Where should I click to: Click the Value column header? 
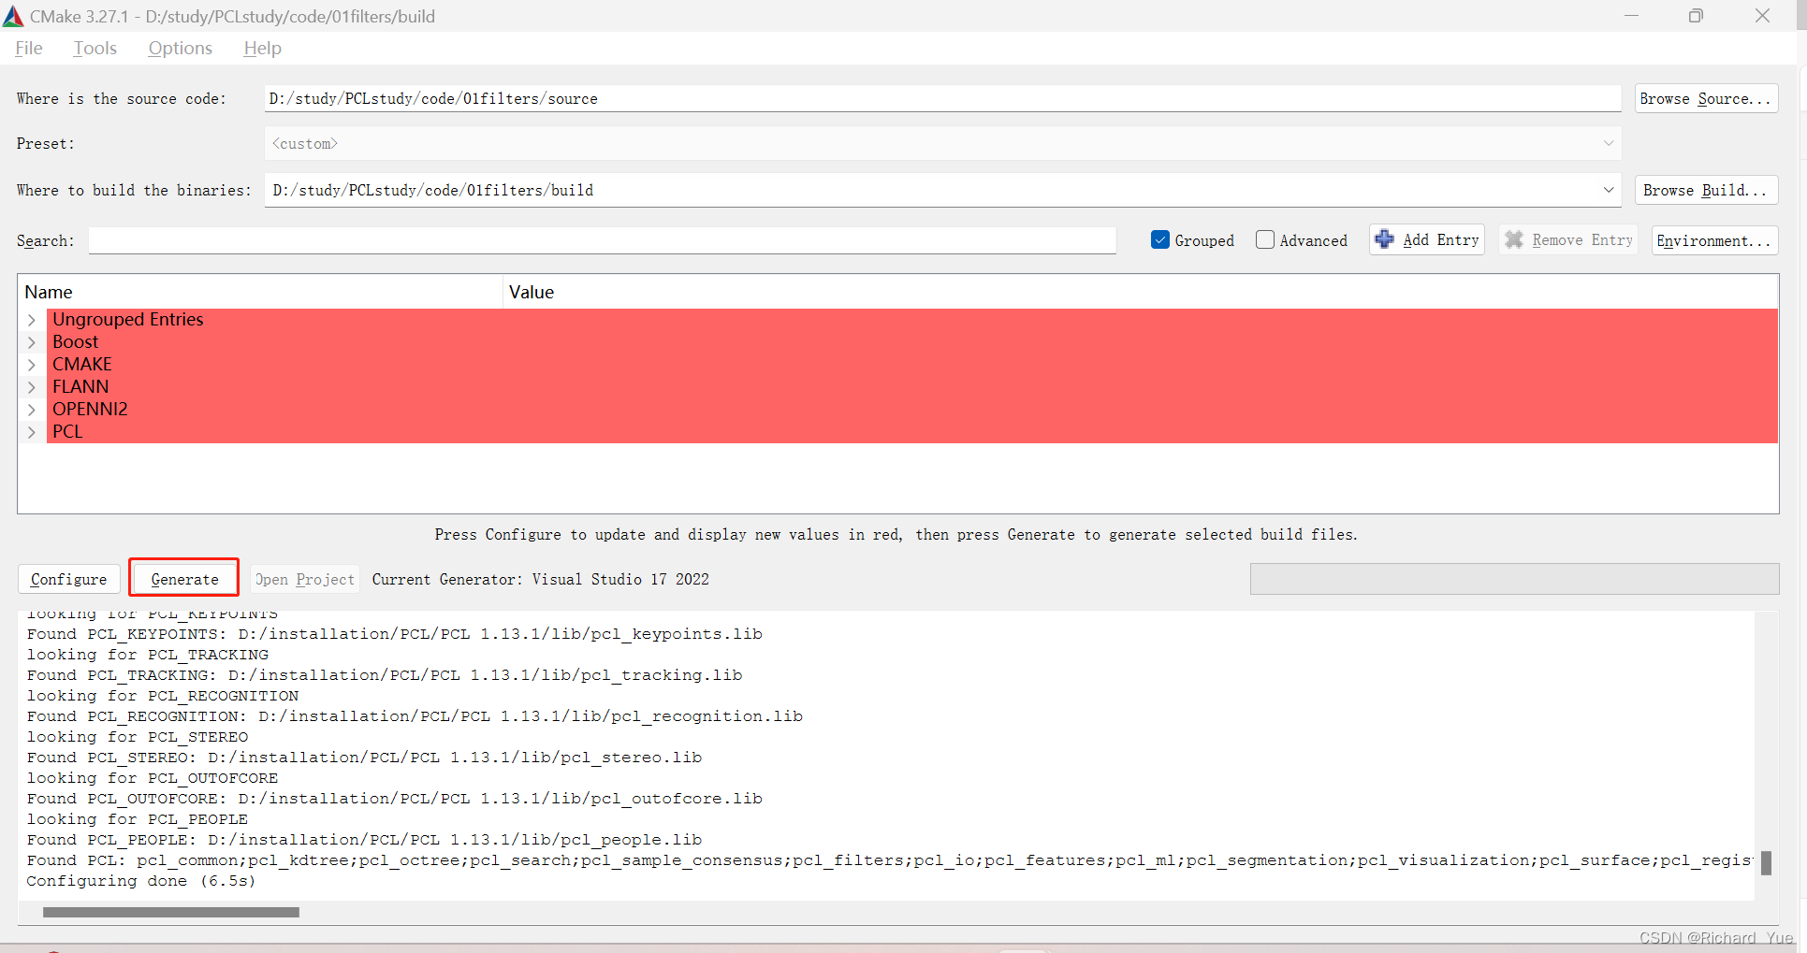(x=1141, y=292)
